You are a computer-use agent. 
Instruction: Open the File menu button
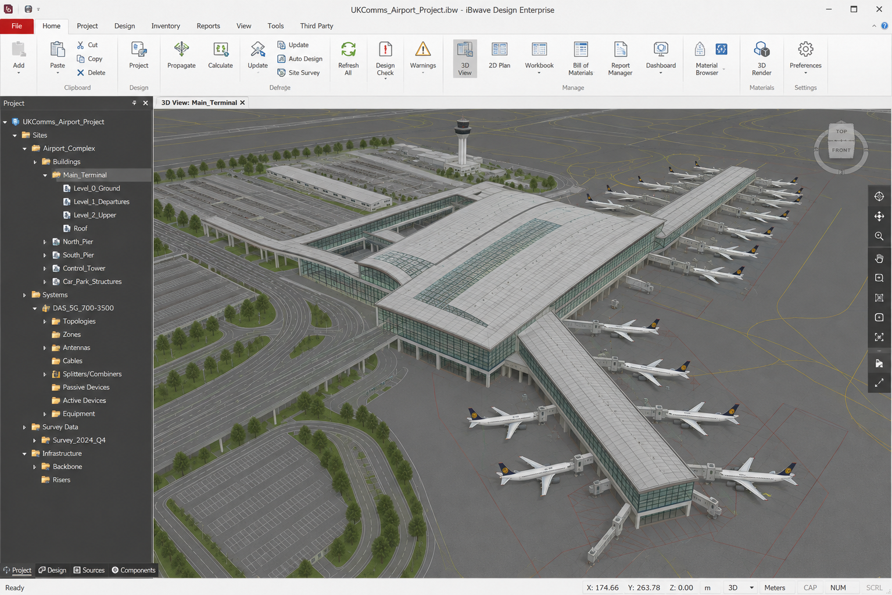[17, 26]
